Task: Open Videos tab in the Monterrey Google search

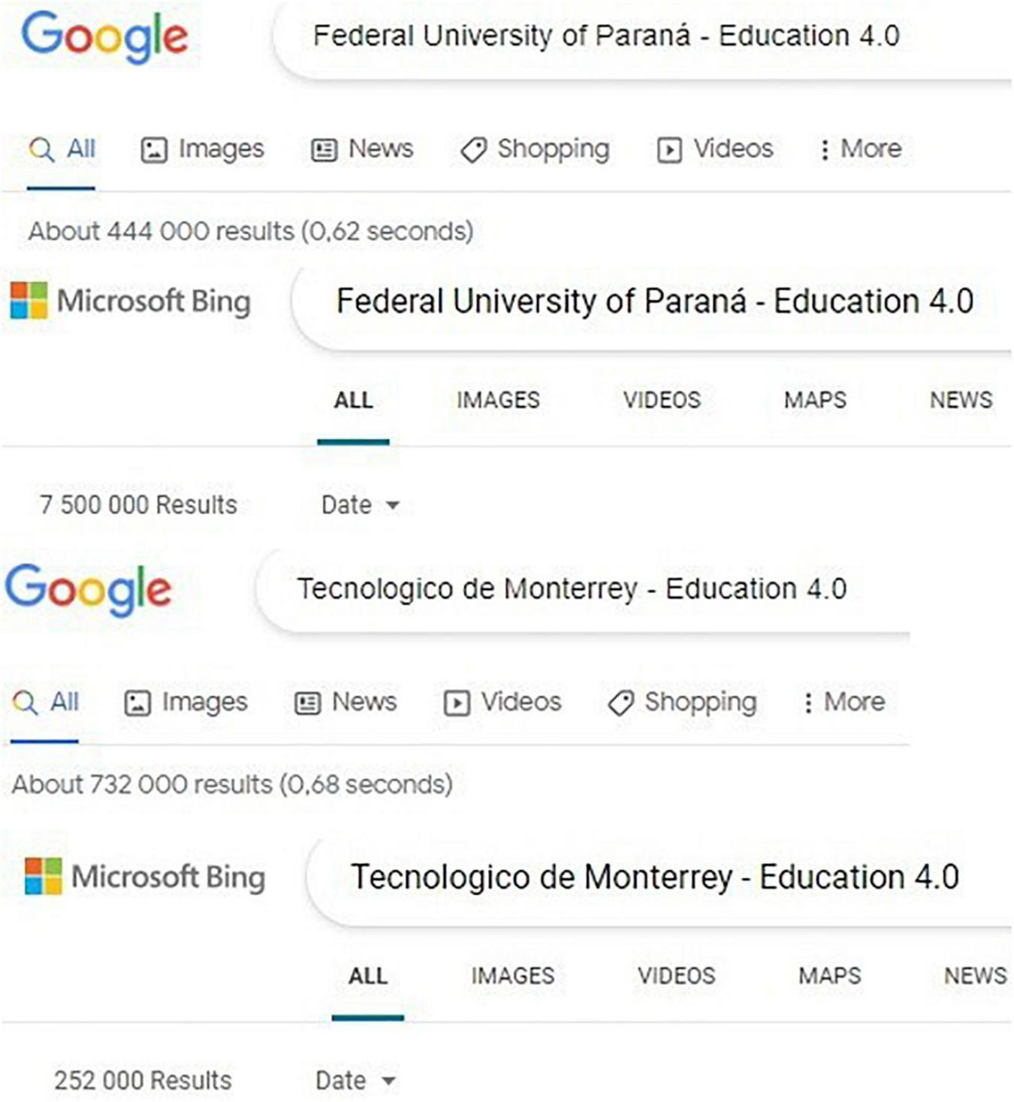Action: tap(502, 703)
